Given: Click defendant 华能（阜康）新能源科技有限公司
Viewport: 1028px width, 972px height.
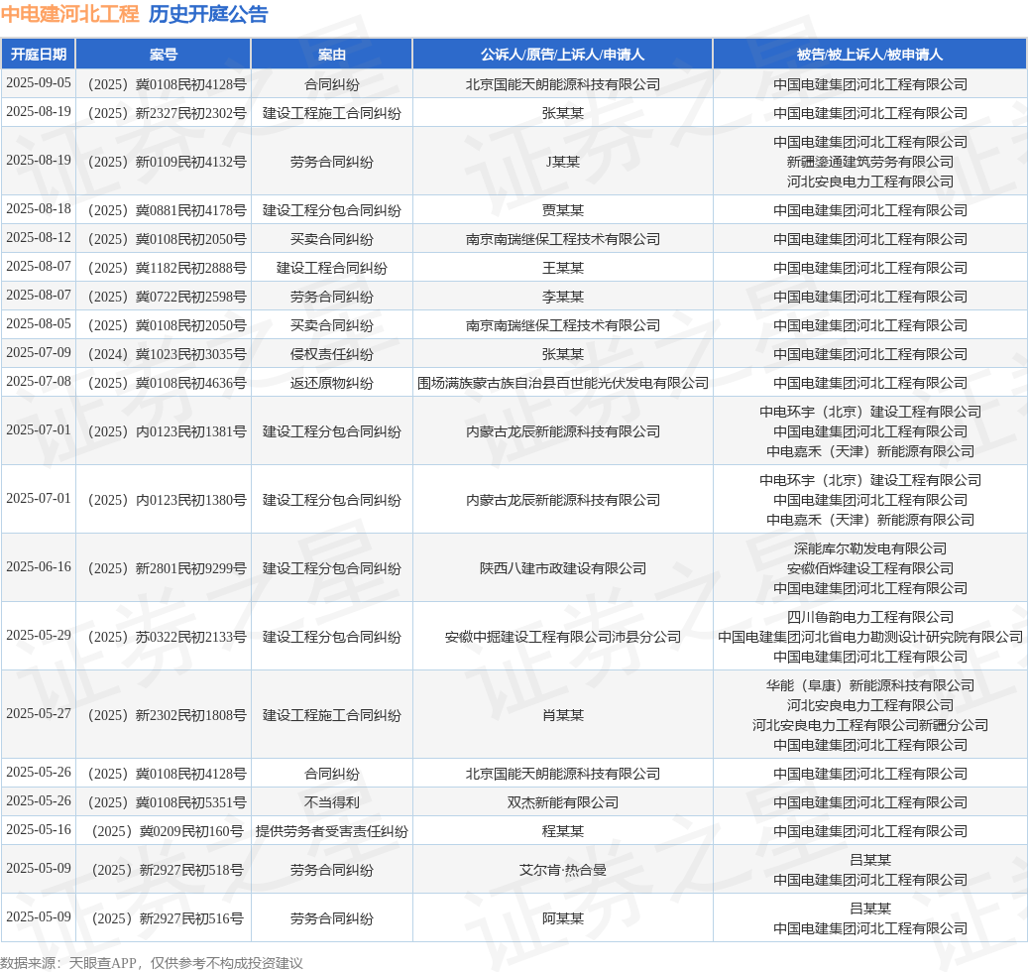Looking at the screenshot, I should coord(870,686).
